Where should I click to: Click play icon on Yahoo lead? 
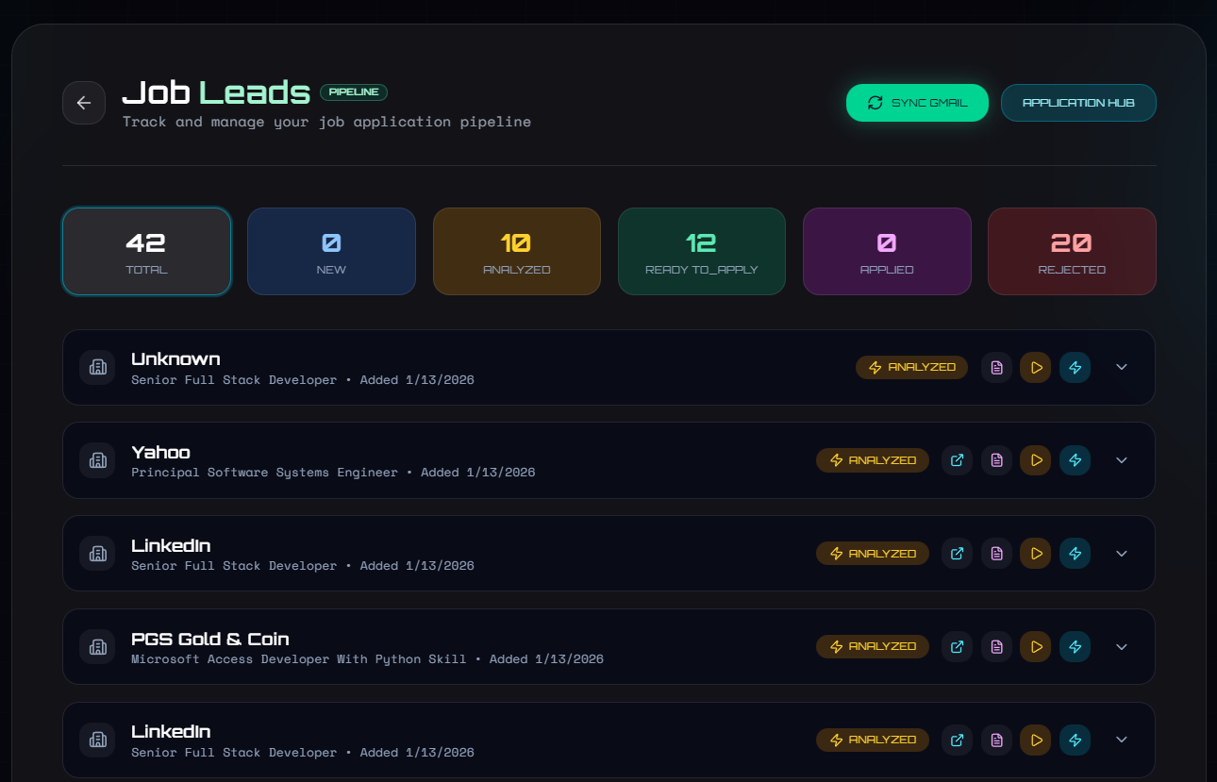[x=1035, y=460]
